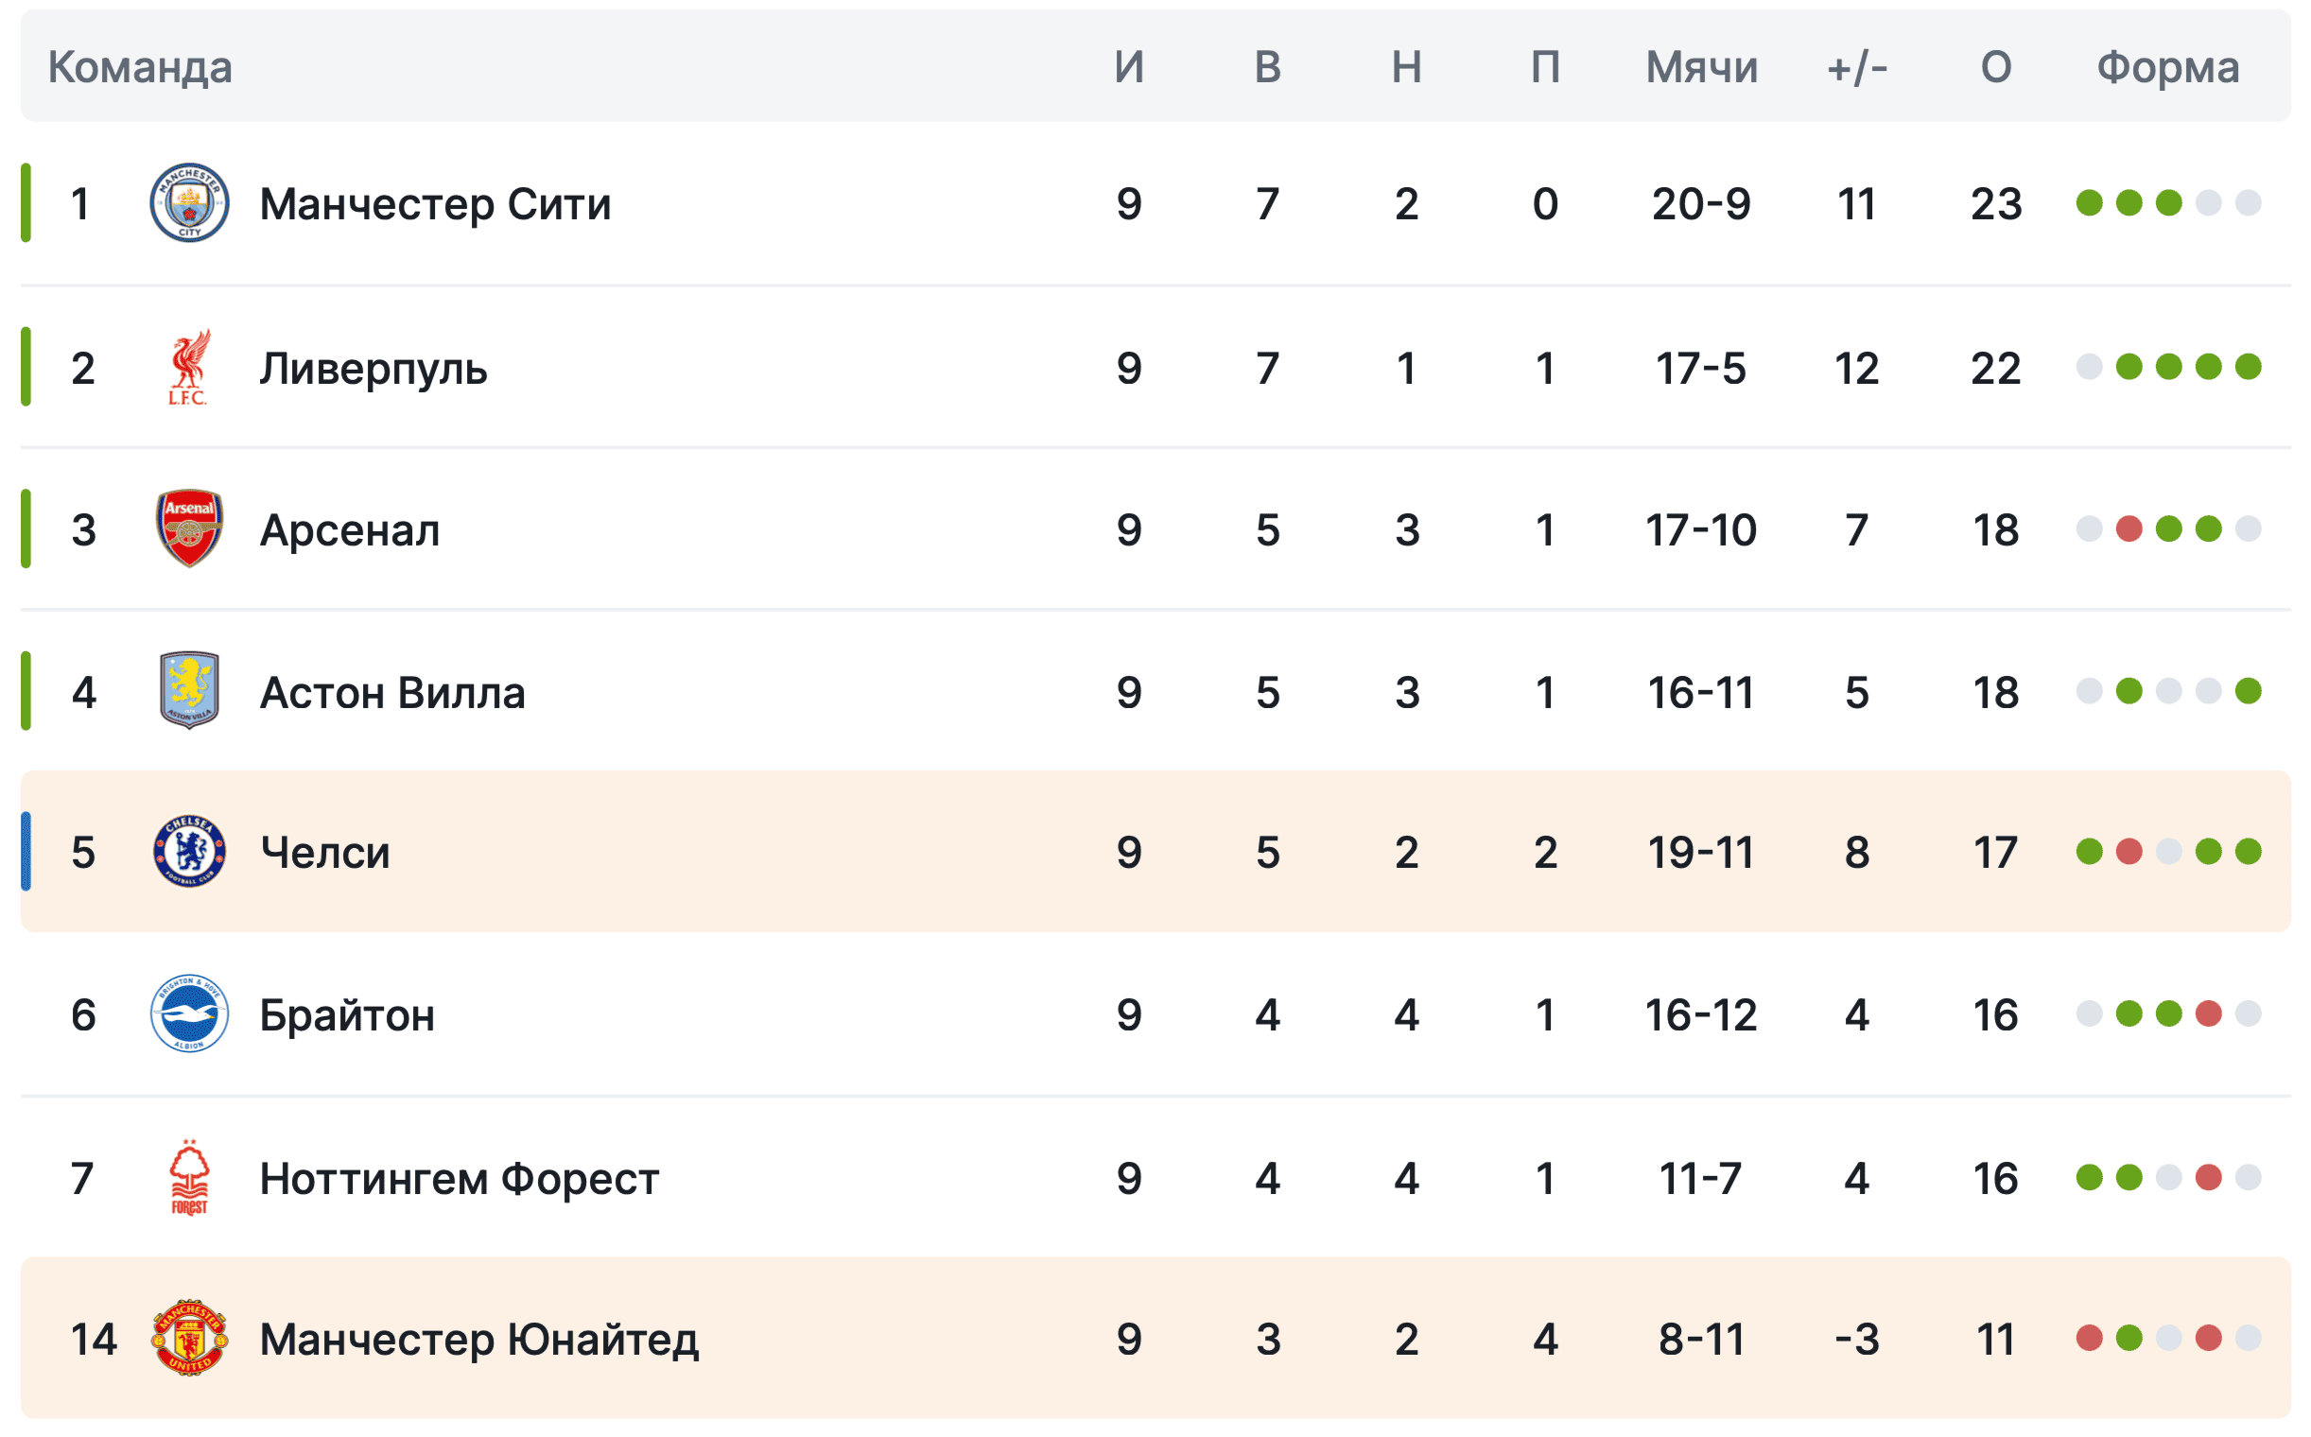The width and height of the screenshot is (2311, 1437).
Task: Click the Liverpool club crest
Action: tap(189, 368)
